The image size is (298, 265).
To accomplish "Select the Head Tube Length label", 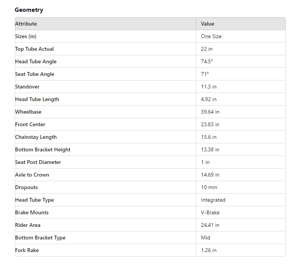I will 37,100.
